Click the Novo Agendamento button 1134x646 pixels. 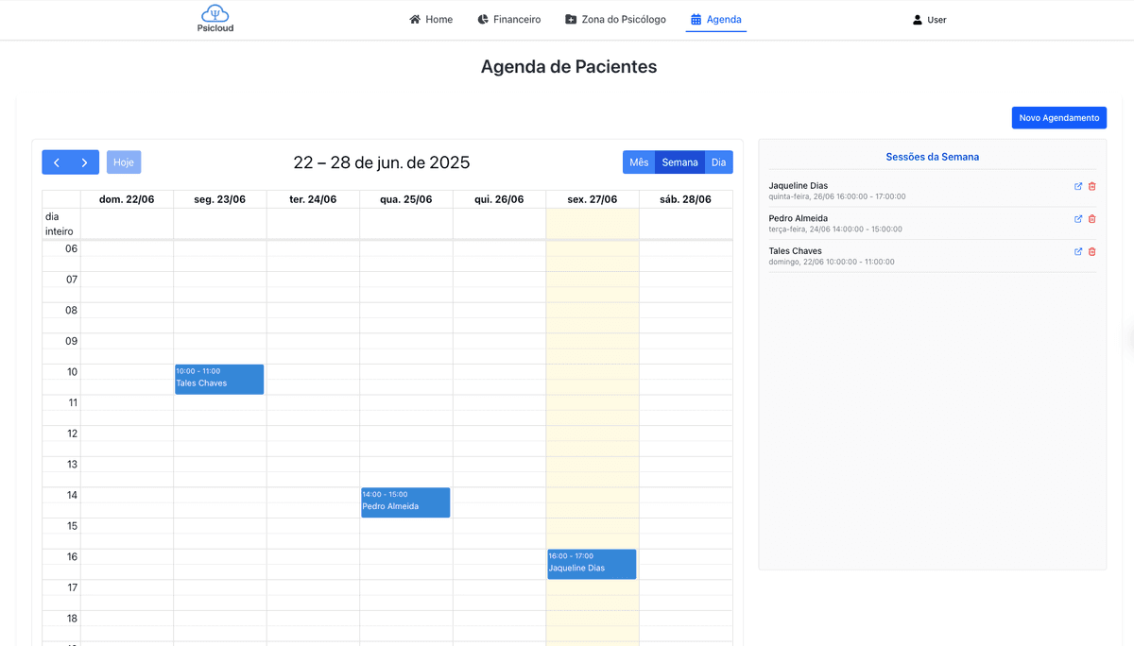click(x=1058, y=117)
